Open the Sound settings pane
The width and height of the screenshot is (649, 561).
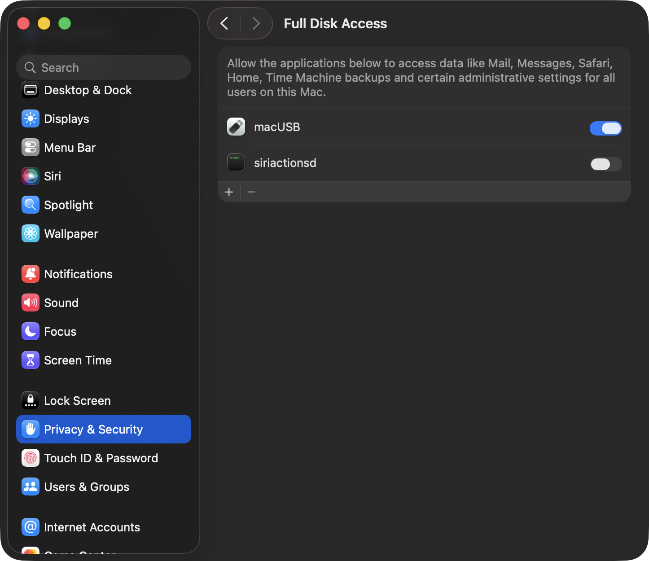104,303
